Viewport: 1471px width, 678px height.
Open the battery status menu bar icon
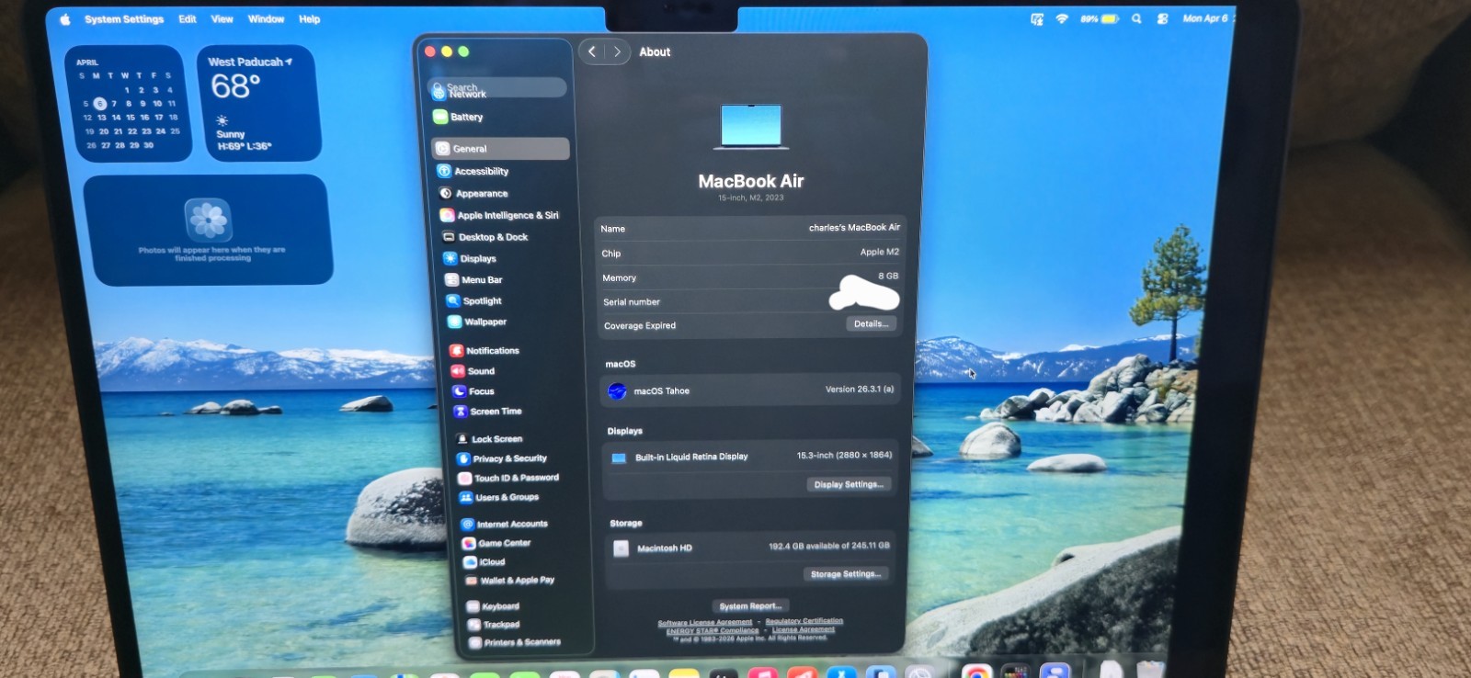click(1100, 18)
